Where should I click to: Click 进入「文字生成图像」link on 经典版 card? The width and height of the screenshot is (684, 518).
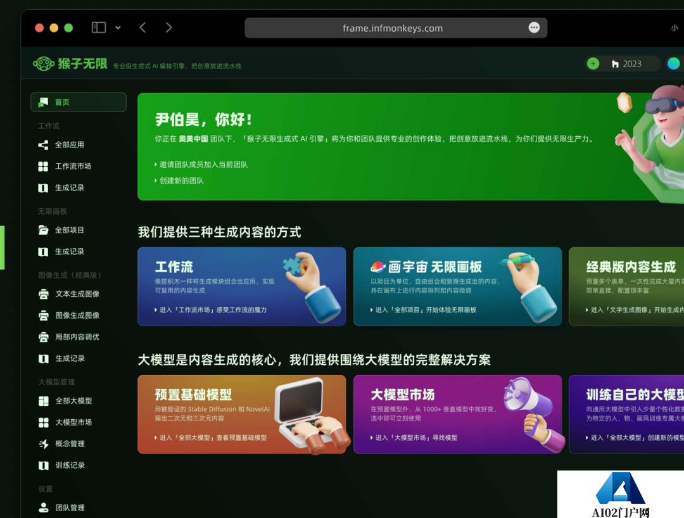[635, 310]
